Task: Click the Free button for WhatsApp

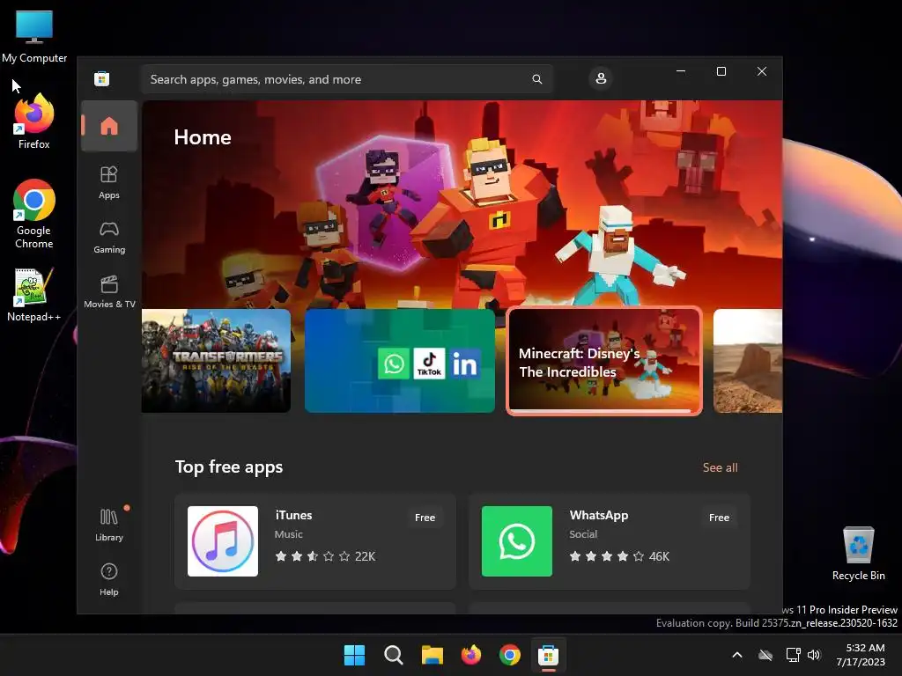Action: click(719, 518)
